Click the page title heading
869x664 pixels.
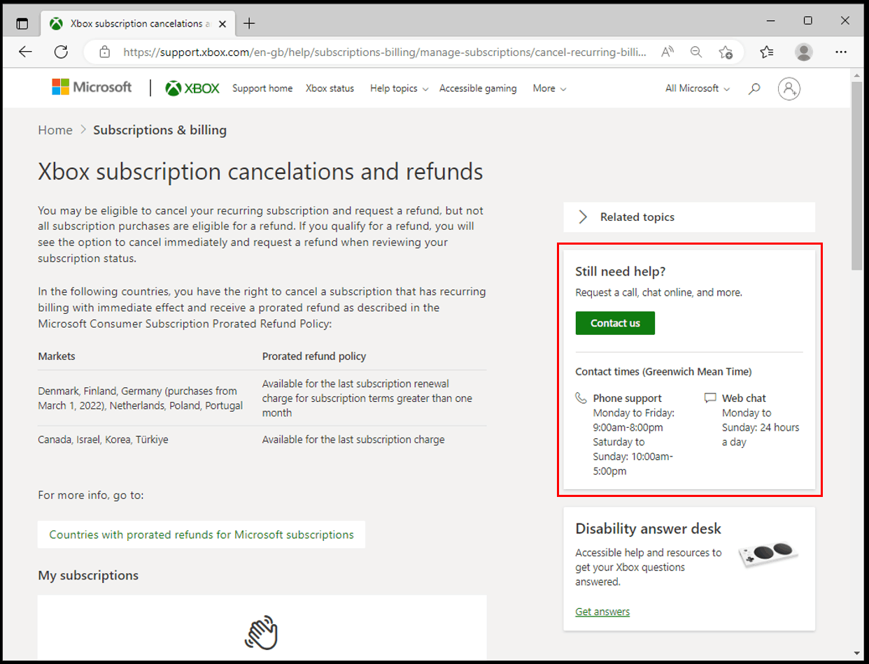point(260,171)
